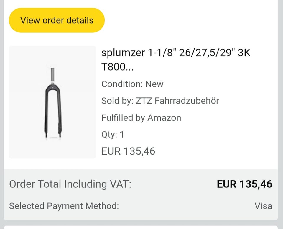
Task: Click the item price EUR 135,46 under Qty
Action: pos(128,151)
